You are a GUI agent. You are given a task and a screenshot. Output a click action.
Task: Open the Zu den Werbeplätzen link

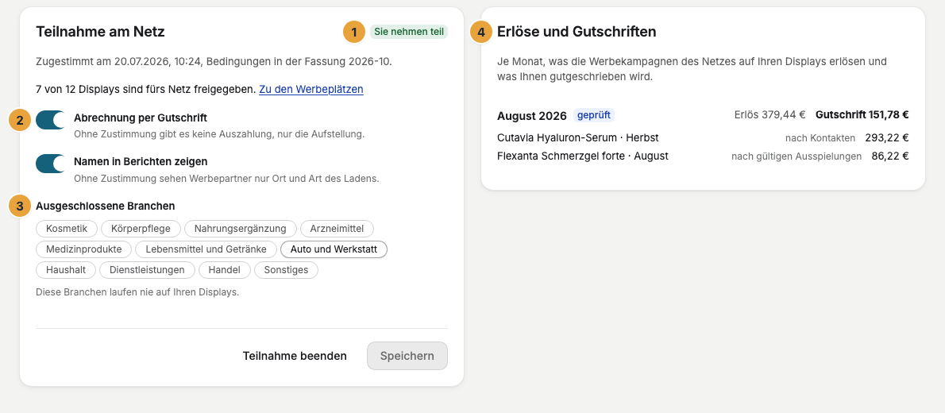311,89
